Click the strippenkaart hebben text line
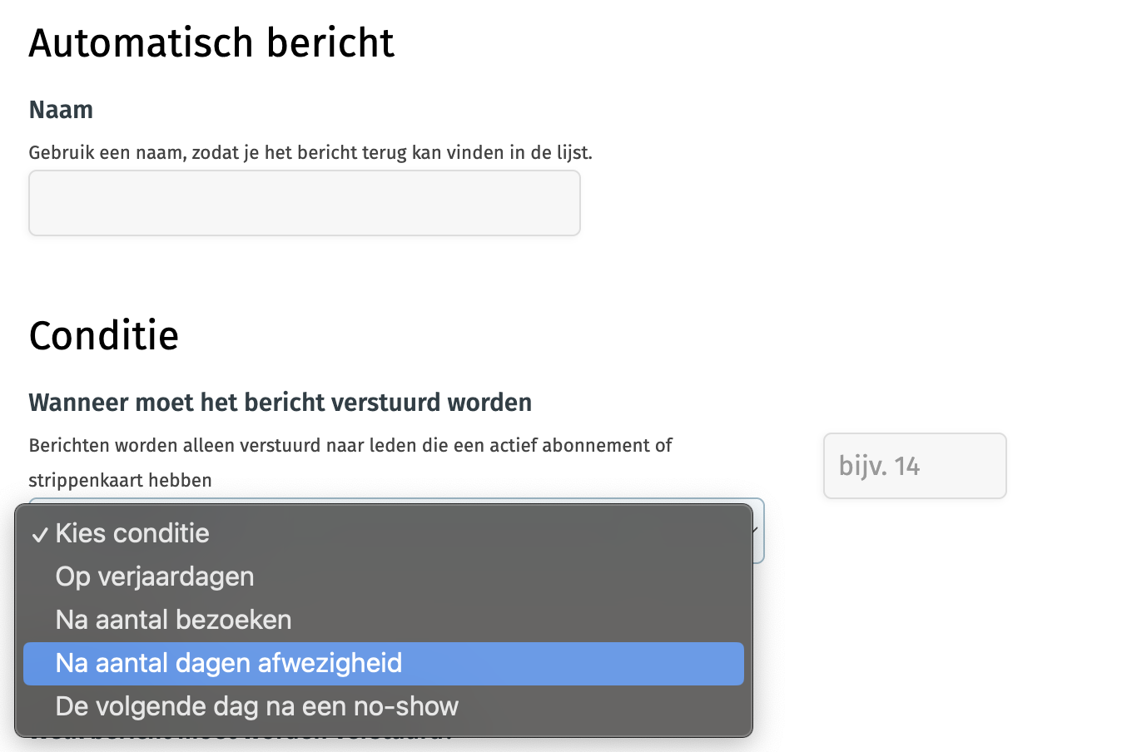1127x752 pixels. pyautogui.click(x=121, y=481)
